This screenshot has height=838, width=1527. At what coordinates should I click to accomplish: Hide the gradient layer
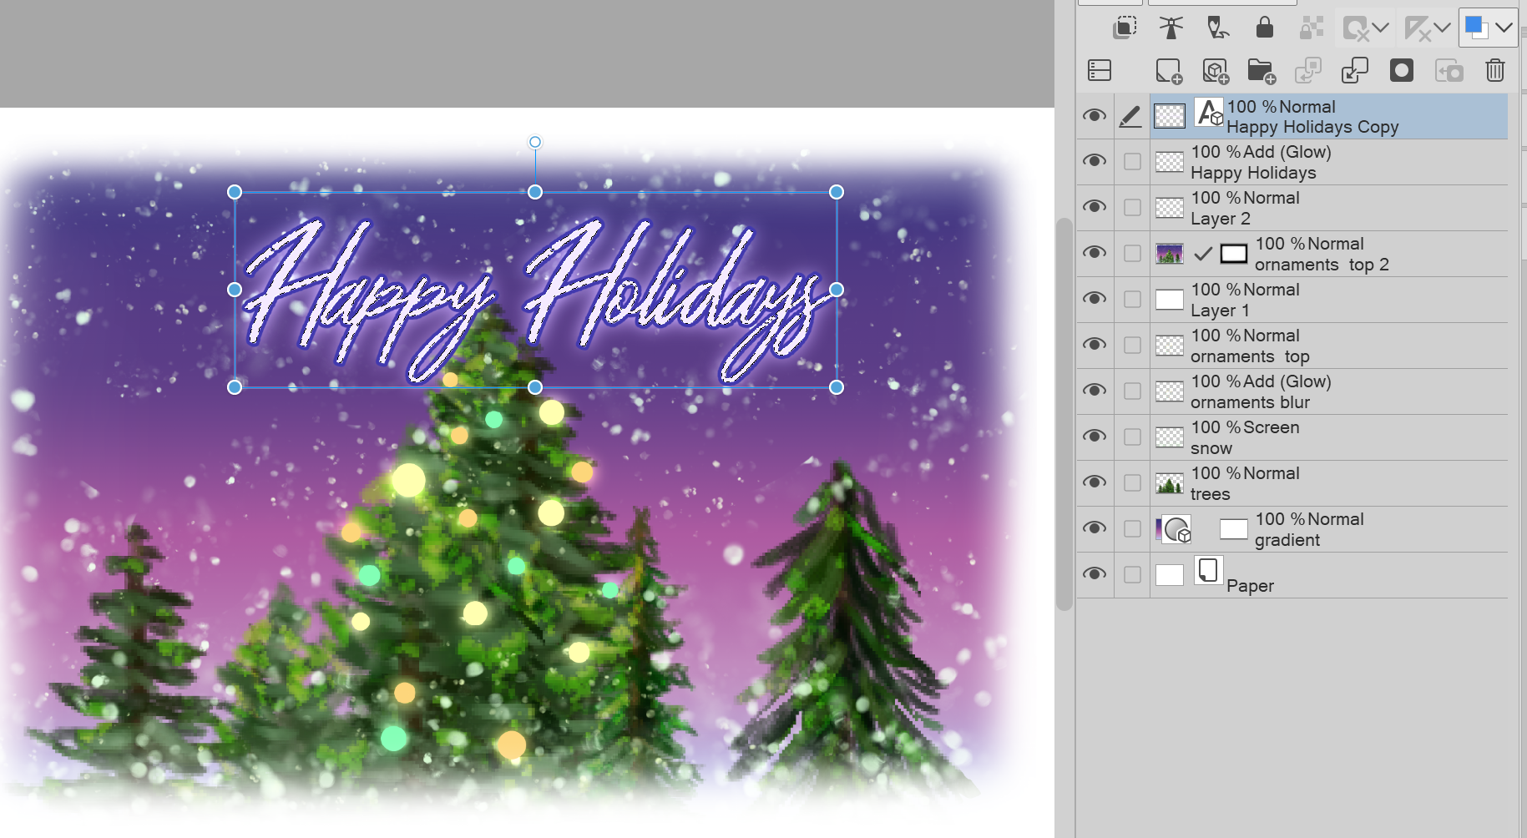[x=1095, y=528]
